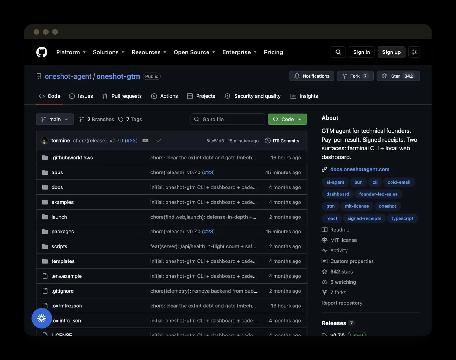Click the Sign up button

[x=391, y=52]
